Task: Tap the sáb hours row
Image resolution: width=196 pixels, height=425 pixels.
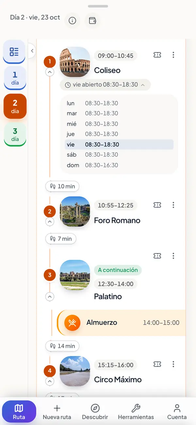Action: [x=119, y=155]
